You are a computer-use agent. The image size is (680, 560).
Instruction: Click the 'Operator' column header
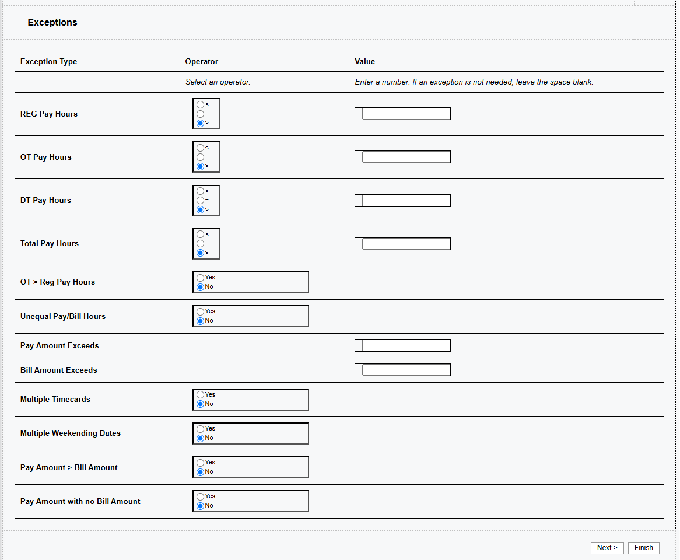pyautogui.click(x=202, y=62)
